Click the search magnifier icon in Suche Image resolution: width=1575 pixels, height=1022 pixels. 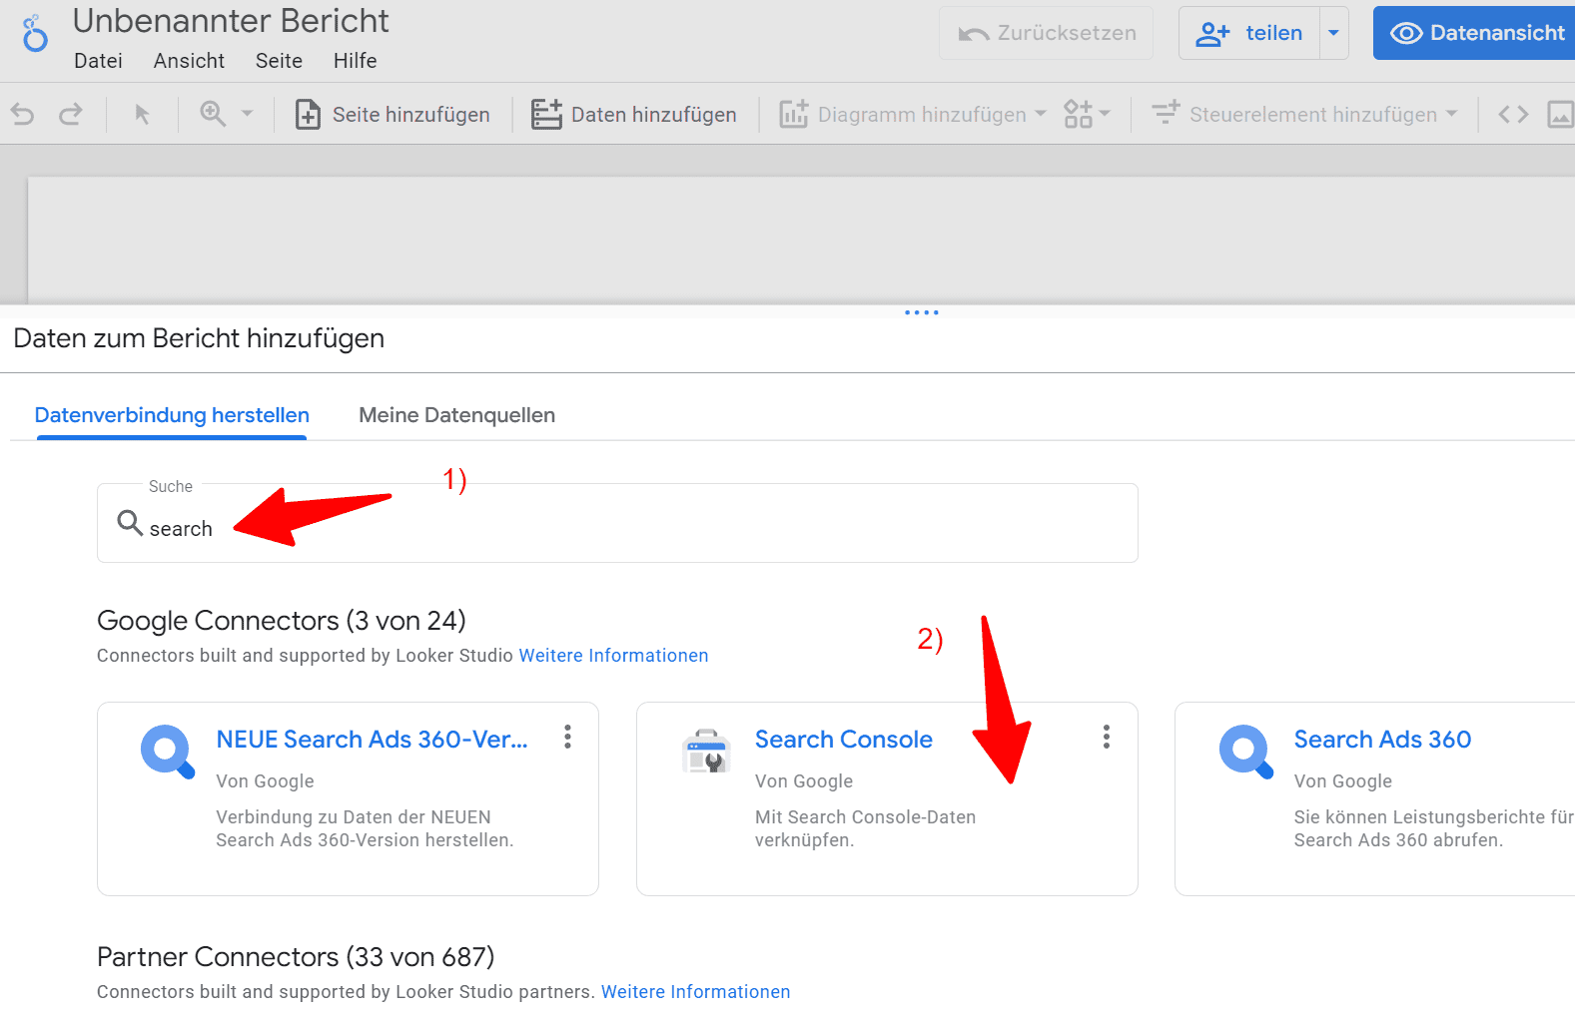pyautogui.click(x=130, y=522)
